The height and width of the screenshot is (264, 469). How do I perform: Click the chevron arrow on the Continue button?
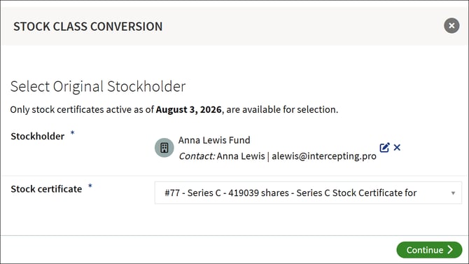click(450, 249)
